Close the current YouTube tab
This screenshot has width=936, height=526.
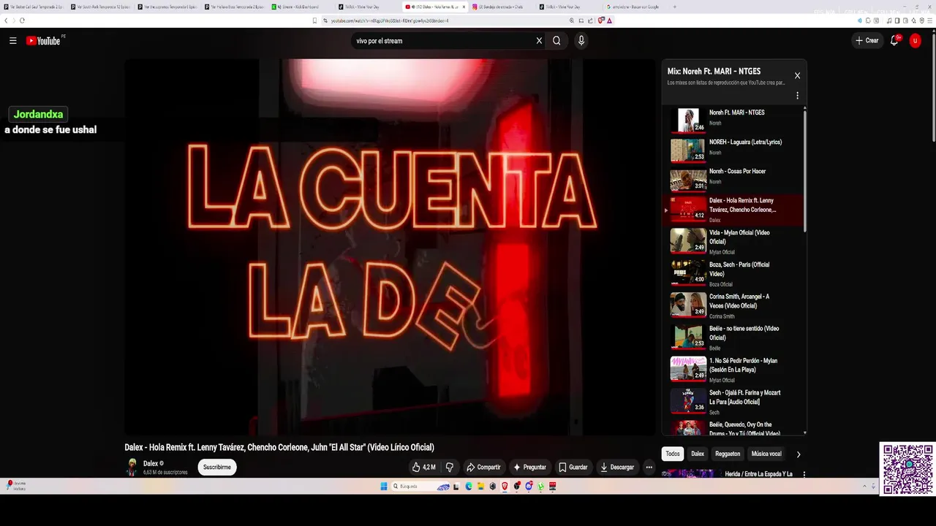click(464, 7)
